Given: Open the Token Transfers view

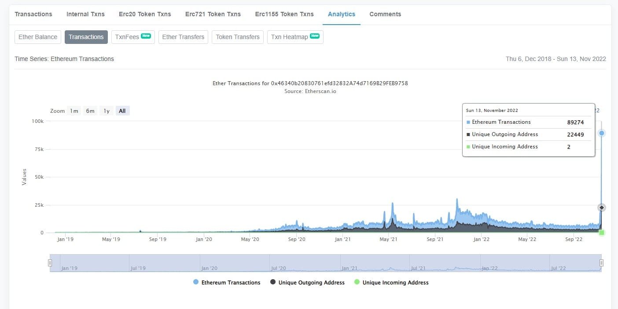Looking at the screenshot, I should click(x=237, y=37).
